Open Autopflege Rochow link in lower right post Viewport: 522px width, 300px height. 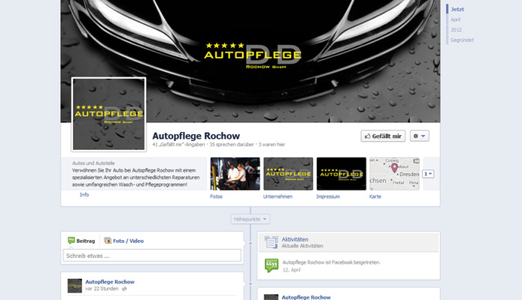(x=306, y=297)
